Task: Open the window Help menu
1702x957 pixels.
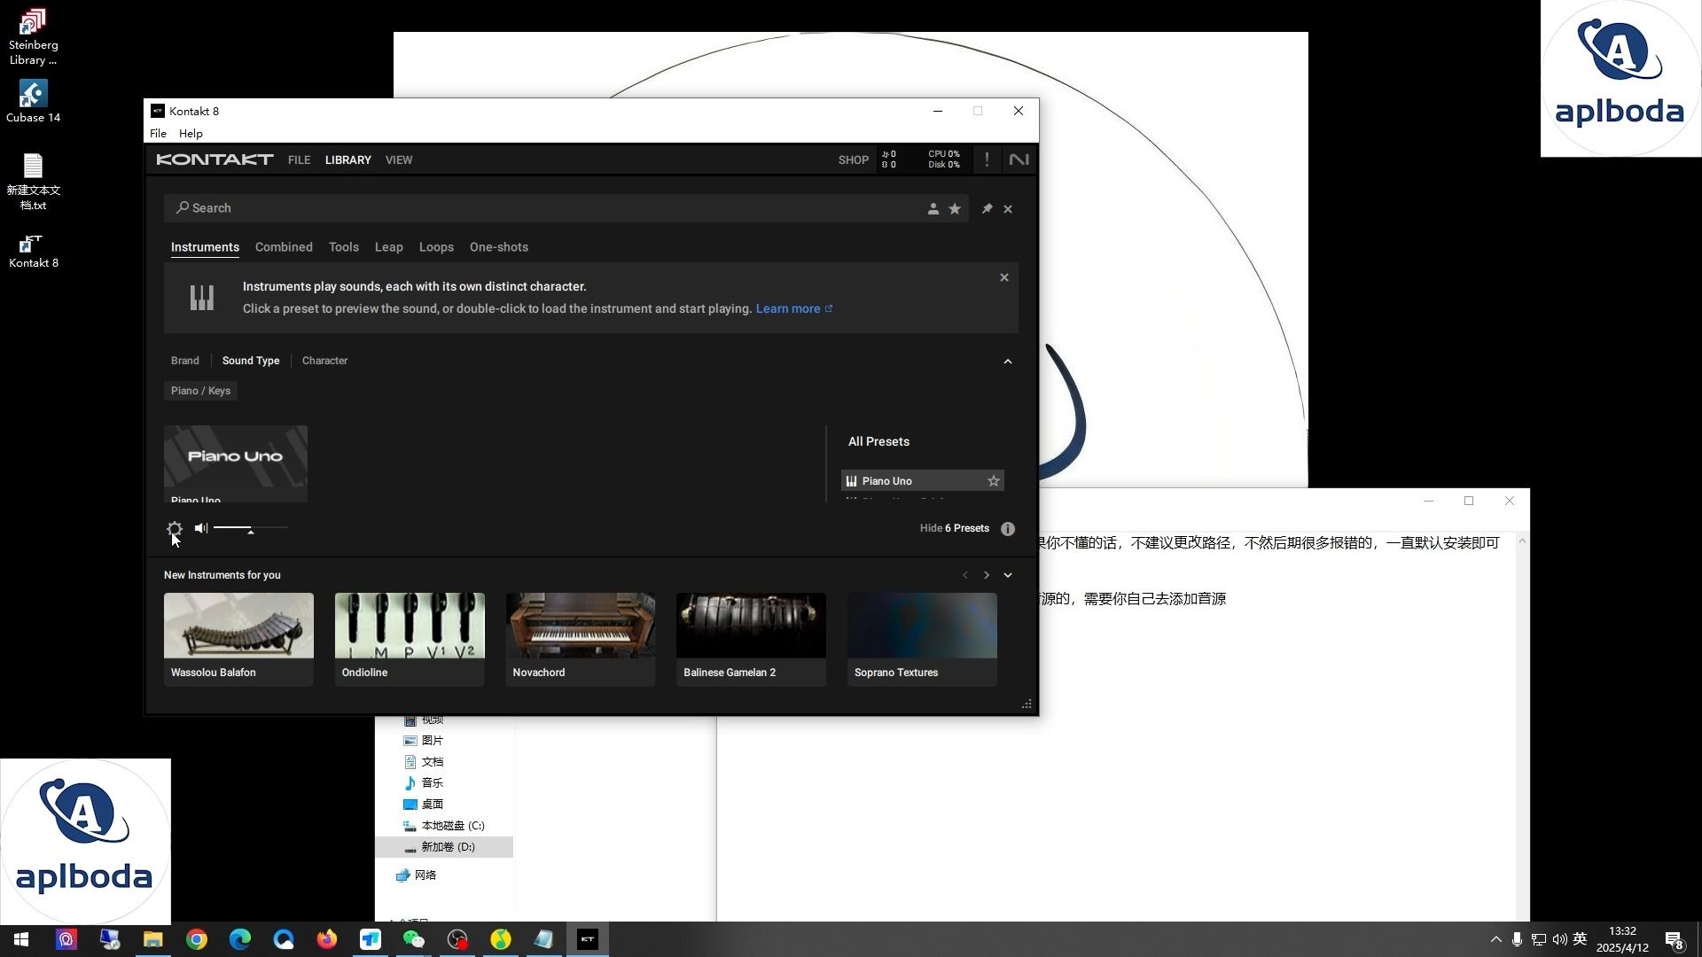Action: point(191,134)
